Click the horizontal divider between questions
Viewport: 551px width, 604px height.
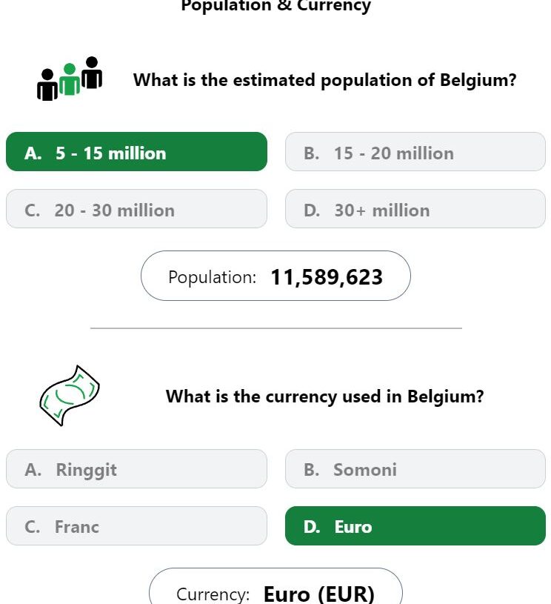pos(276,328)
